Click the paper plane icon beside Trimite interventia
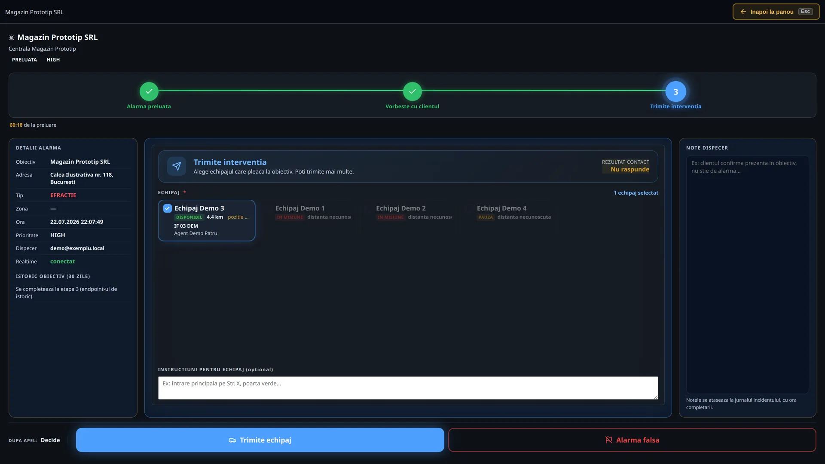825x464 pixels. point(177,166)
